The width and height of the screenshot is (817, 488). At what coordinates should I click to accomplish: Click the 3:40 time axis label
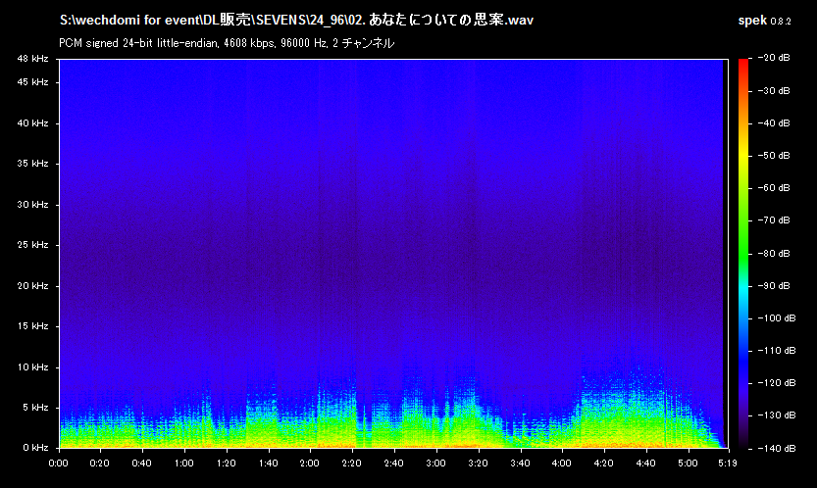coord(520,464)
